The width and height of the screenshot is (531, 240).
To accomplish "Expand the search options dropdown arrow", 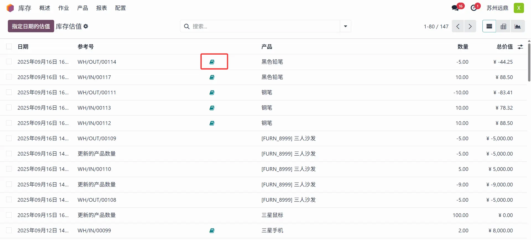I will point(345,26).
